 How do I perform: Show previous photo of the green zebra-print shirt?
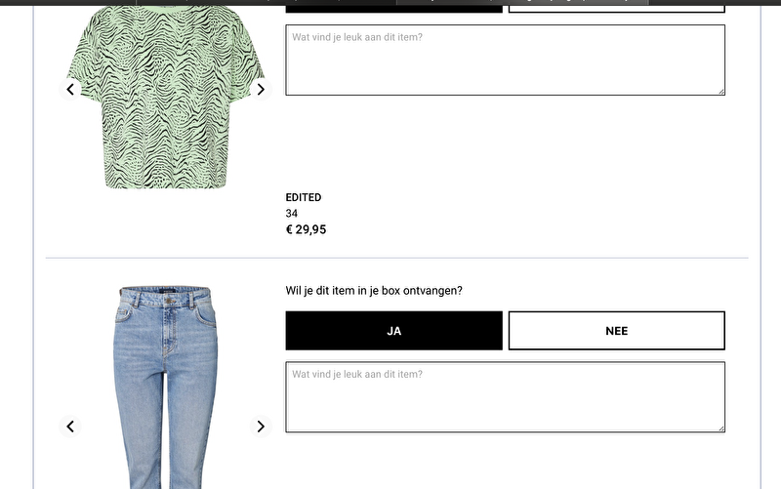point(70,89)
